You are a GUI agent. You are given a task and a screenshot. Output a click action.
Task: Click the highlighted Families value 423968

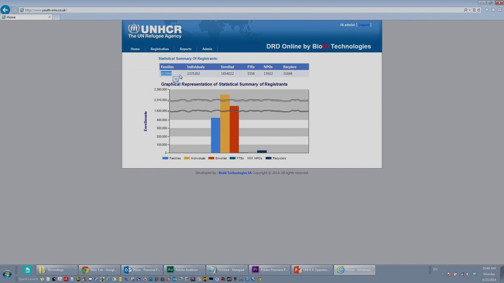click(166, 74)
